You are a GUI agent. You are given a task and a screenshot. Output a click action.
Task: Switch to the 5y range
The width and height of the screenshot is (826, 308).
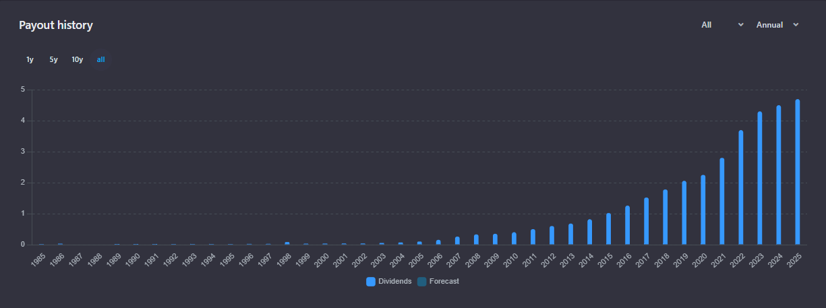53,59
